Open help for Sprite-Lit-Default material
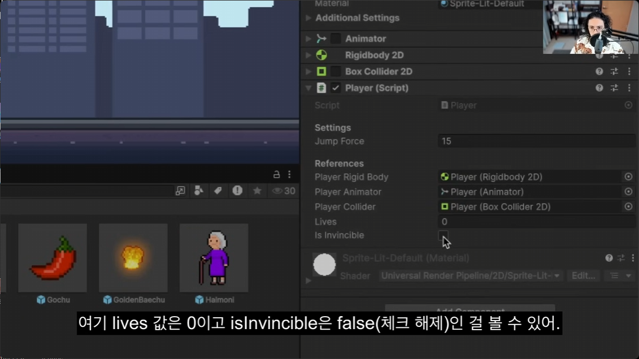This screenshot has width=639, height=359. click(609, 258)
